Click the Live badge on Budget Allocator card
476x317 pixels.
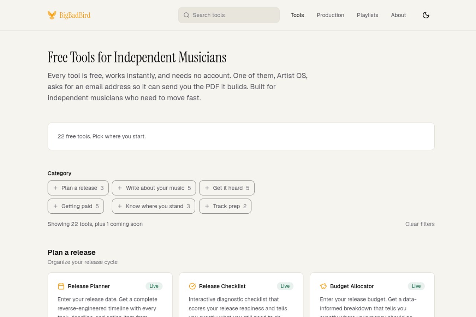coord(416,286)
